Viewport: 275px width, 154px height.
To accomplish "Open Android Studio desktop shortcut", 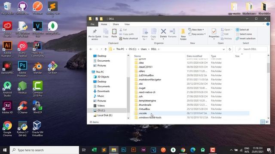I will pyautogui.click(x=7, y=89).
